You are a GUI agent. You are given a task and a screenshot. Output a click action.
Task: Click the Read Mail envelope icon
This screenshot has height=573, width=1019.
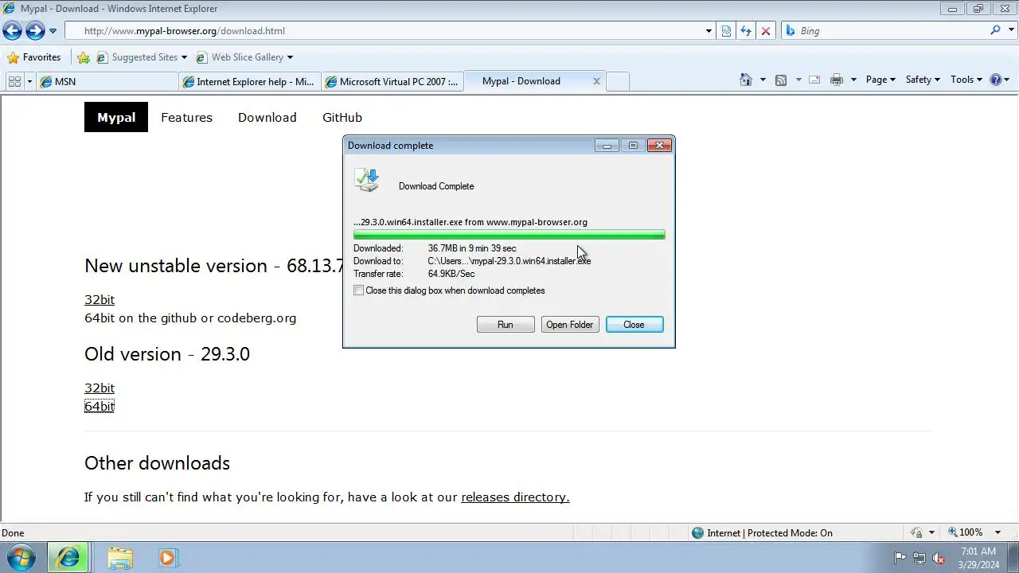point(814,80)
